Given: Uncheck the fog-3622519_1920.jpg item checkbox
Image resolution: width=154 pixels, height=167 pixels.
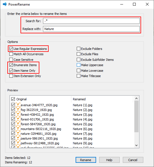Looking at the screenshot, I should click(13, 110).
